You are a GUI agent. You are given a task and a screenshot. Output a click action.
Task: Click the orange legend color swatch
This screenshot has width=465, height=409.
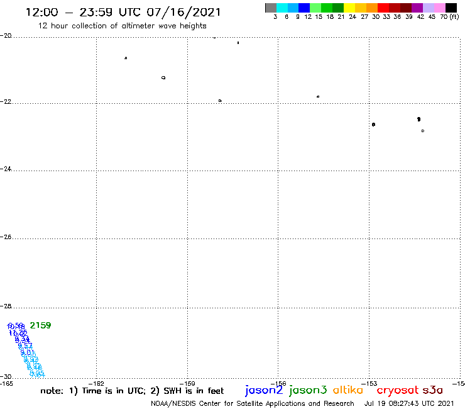(372, 8)
